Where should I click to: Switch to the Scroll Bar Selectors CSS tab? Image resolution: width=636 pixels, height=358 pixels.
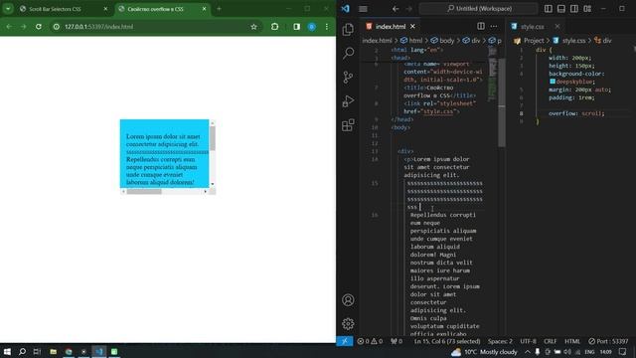55,9
